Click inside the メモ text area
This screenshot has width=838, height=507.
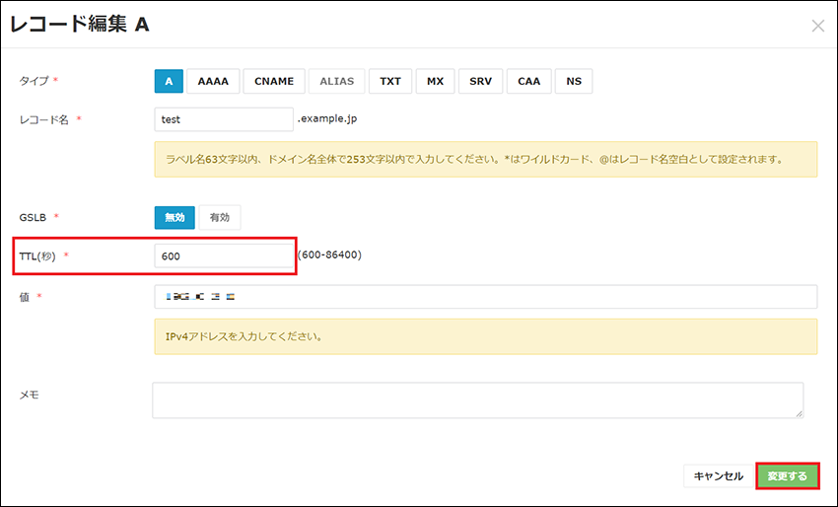pos(477,400)
